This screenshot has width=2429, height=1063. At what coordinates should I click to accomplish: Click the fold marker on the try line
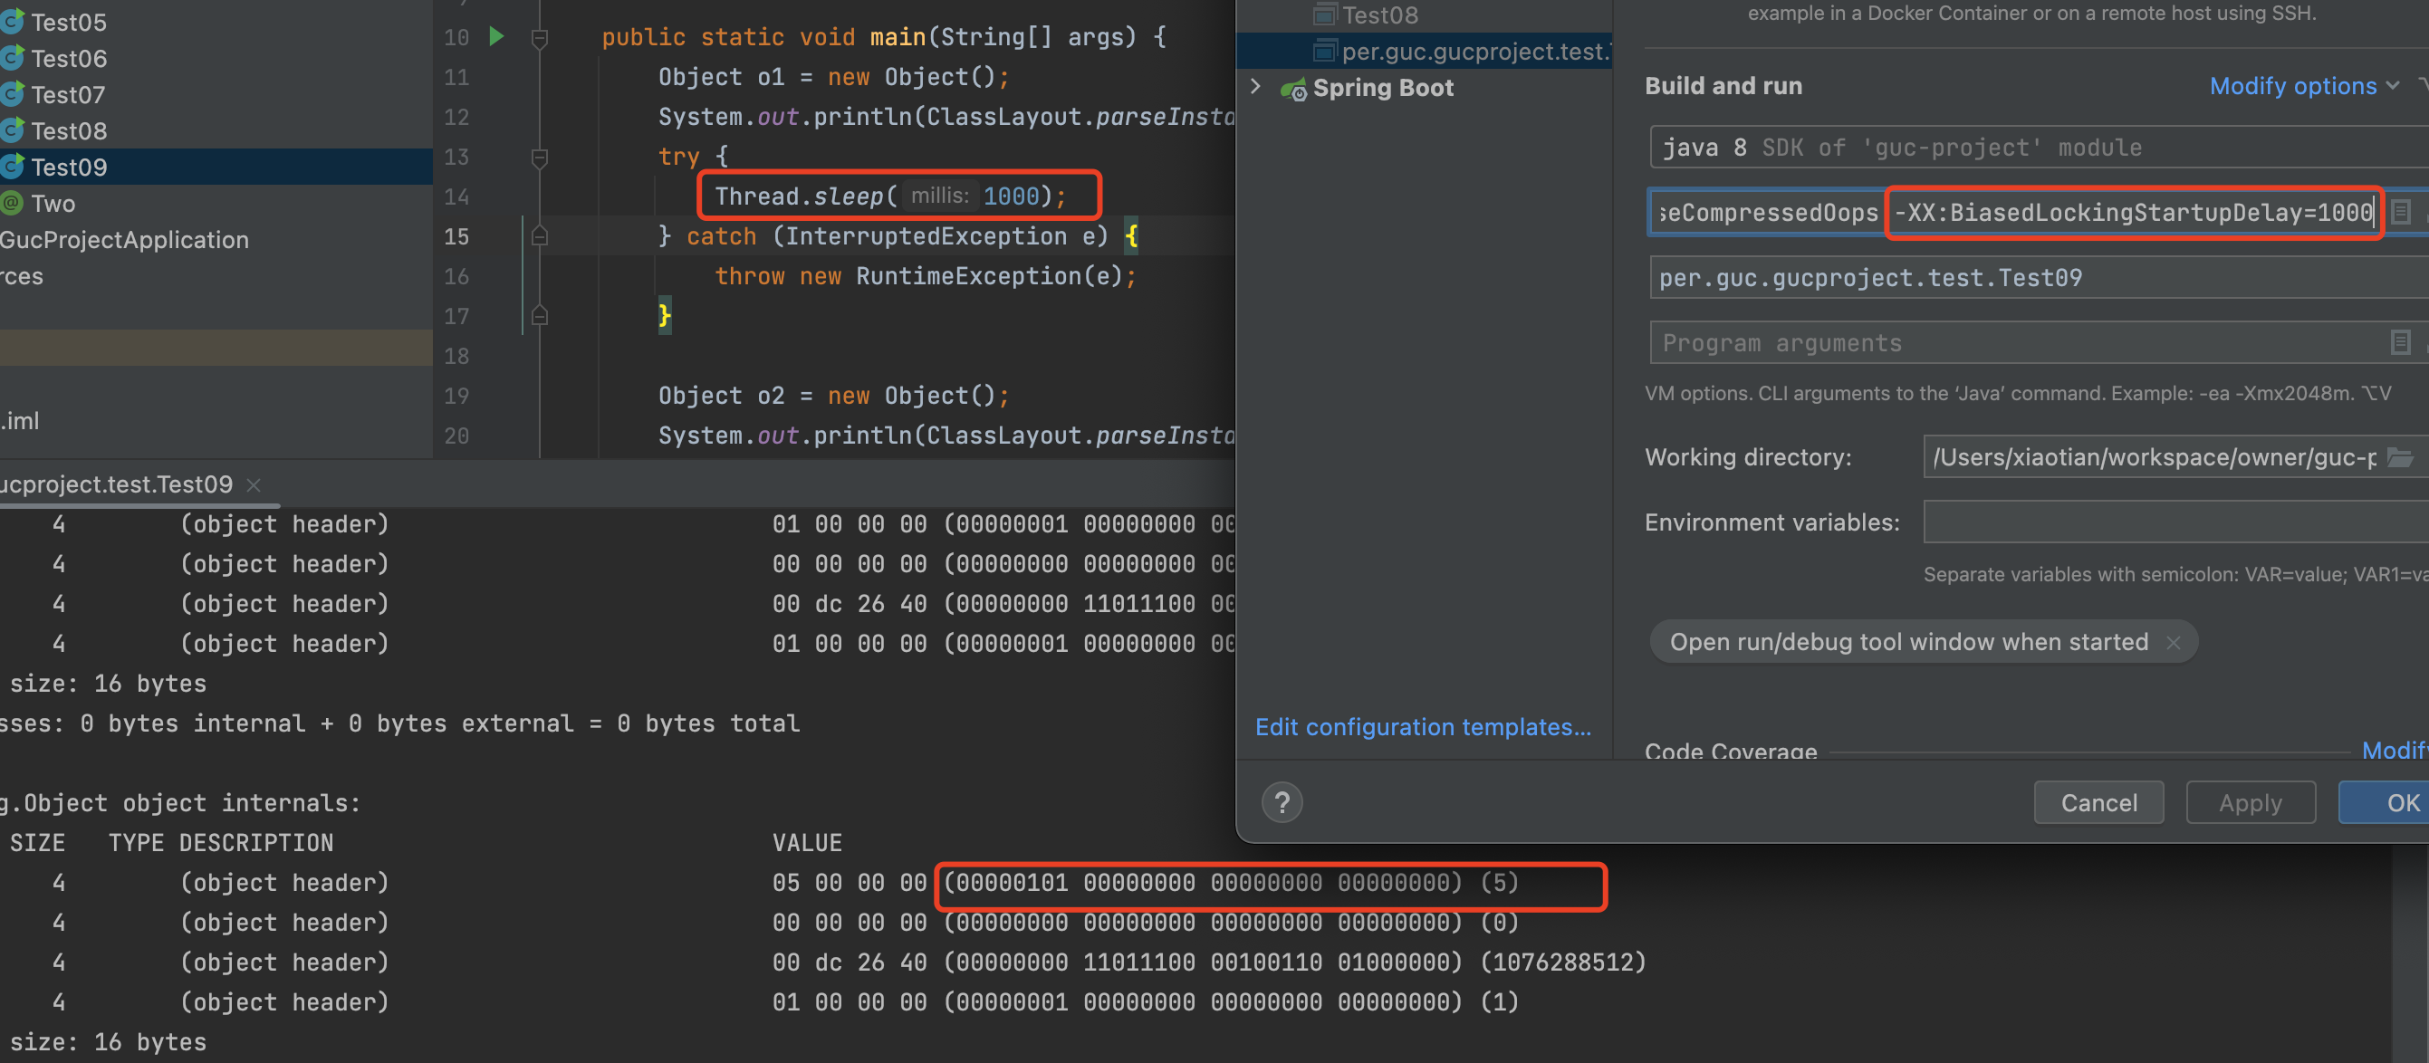pyautogui.click(x=540, y=158)
